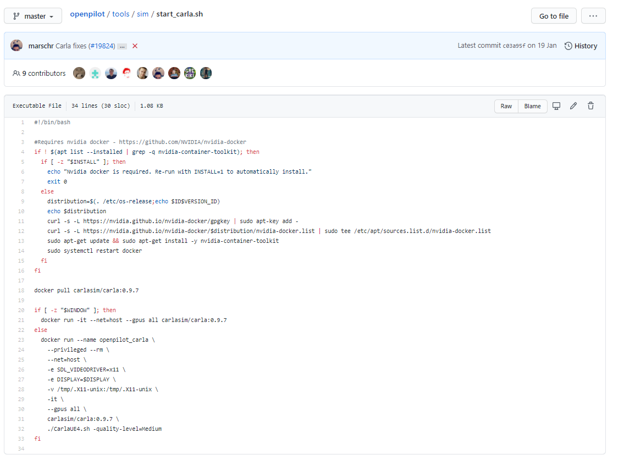Open marschr's profile avatar
635x455 pixels.
coord(16,45)
